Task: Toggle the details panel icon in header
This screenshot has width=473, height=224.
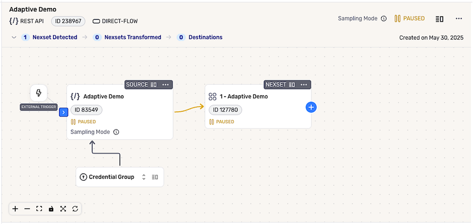Action: point(439,19)
